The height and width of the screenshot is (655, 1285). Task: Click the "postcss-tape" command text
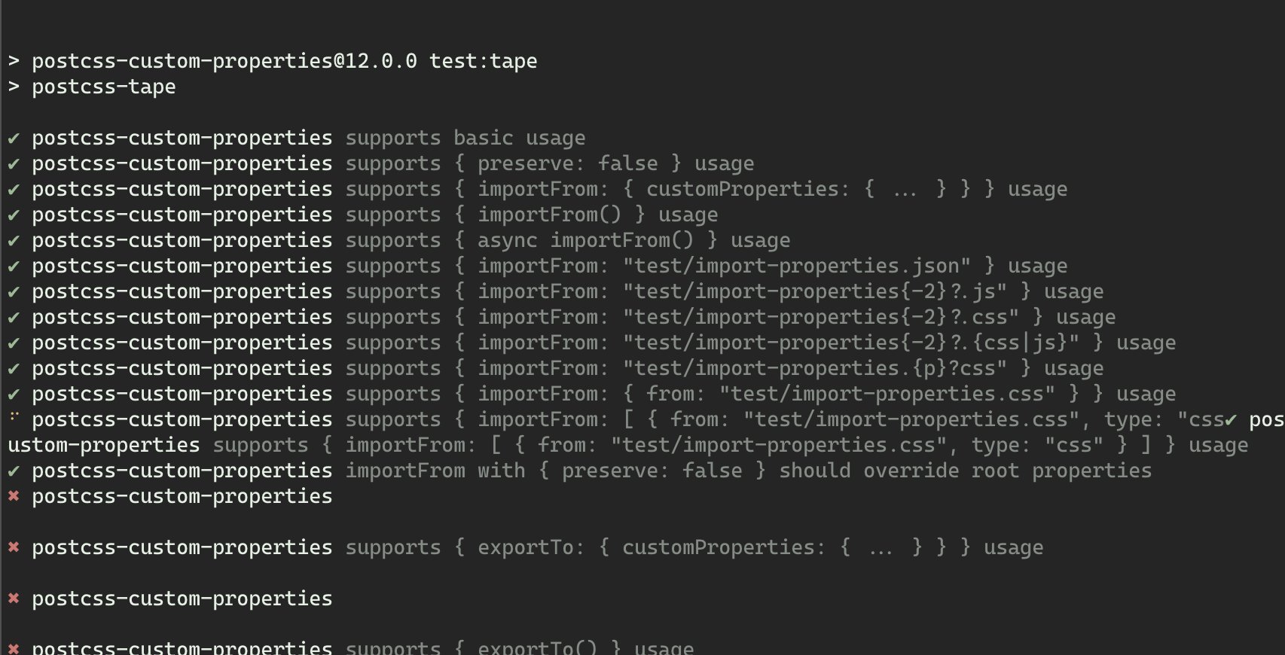104,87
